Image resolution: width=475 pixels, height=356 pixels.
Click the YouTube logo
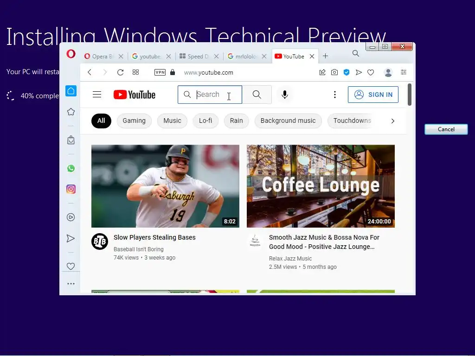click(x=135, y=95)
